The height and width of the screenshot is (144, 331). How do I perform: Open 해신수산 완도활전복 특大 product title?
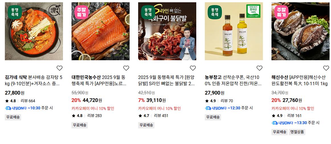(300, 80)
